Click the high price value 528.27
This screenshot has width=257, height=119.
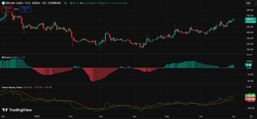point(86,3)
